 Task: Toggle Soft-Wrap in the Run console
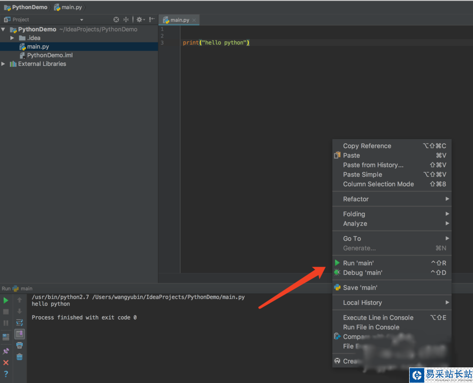[19, 322]
